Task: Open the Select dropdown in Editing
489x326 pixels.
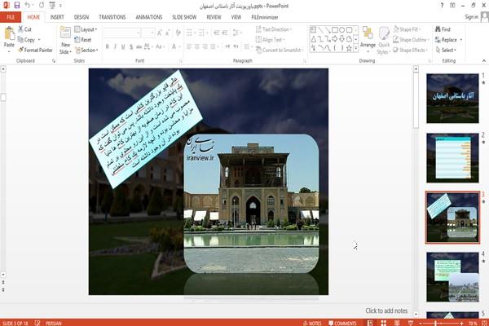Action: (446, 50)
